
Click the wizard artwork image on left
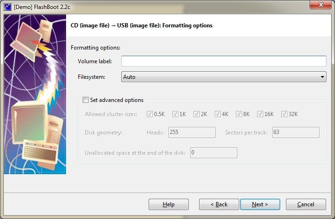point(35,94)
